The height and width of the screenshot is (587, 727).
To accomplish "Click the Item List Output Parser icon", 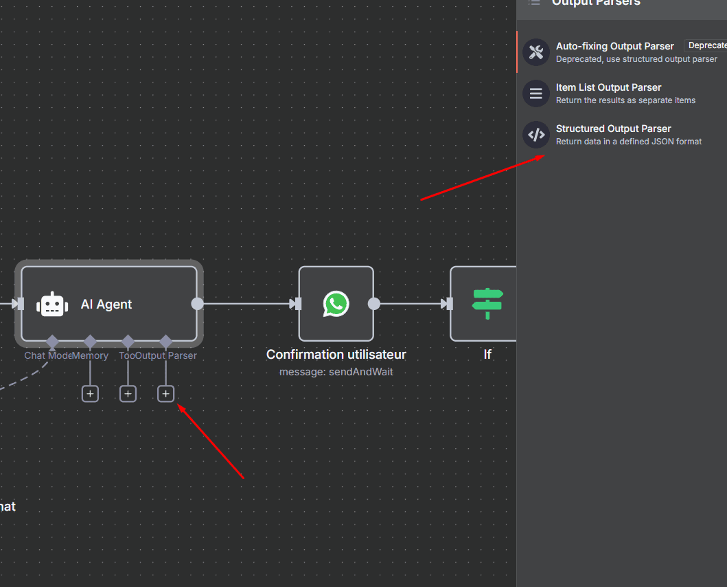I will (x=536, y=93).
